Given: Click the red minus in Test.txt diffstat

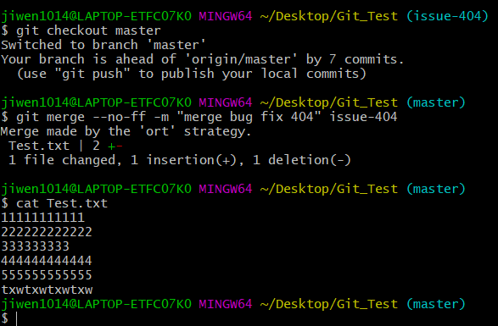Looking at the screenshot, I should click(x=119, y=146).
